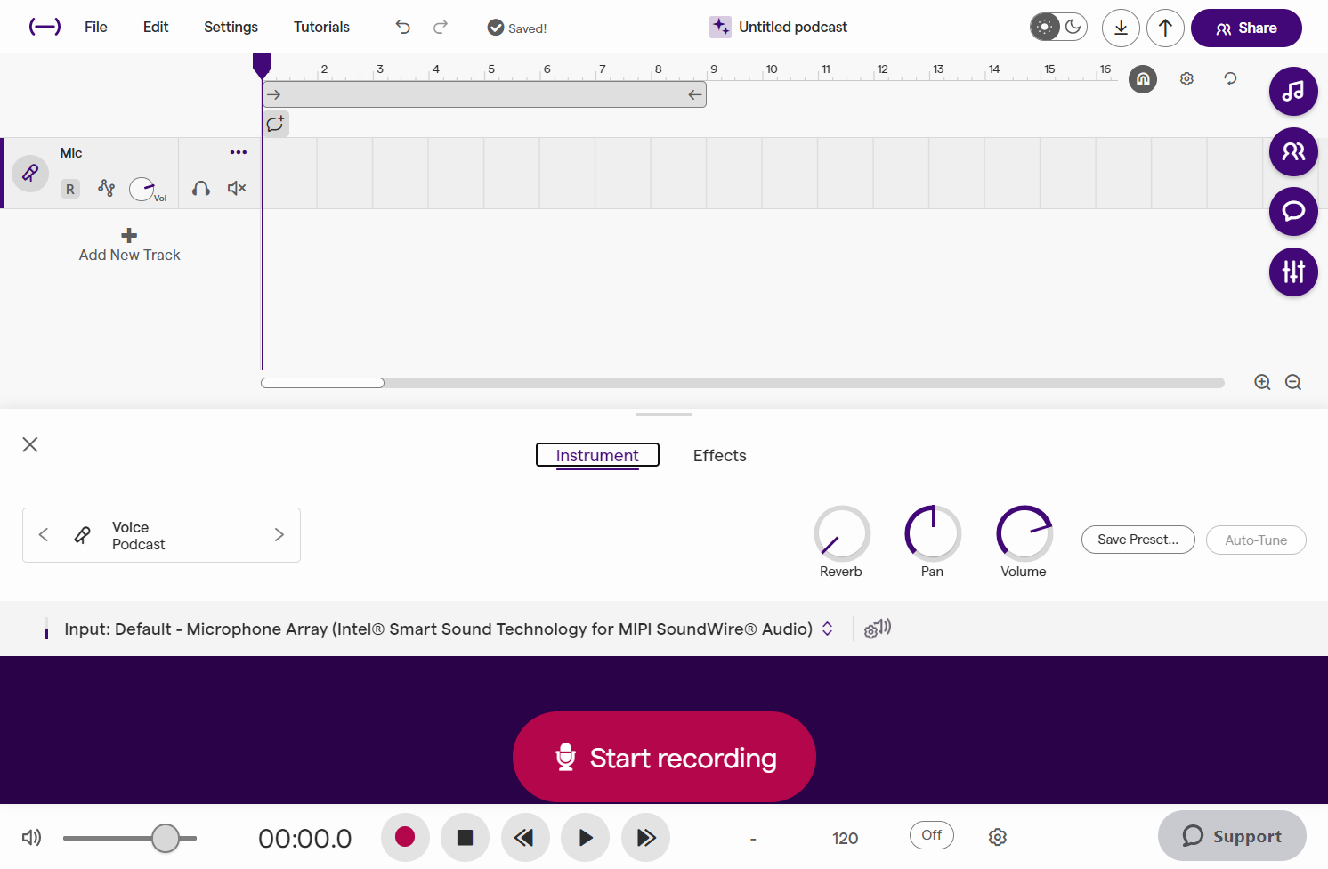This screenshot has width=1328, height=869.
Task: Click the horizontal timeline scrollbar thumb
Action: click(x=322, y=383)
